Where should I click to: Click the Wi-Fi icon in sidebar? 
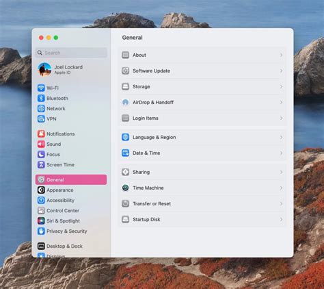click(41, 88)
